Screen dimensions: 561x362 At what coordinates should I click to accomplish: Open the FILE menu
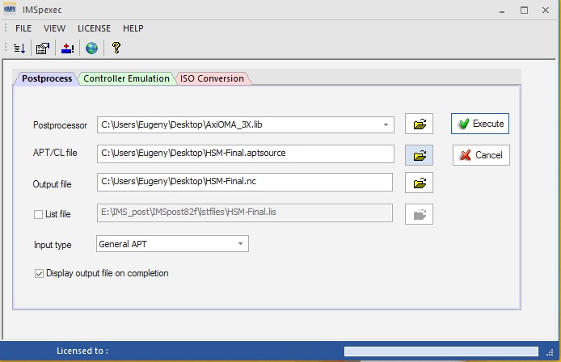coord(23,28)
